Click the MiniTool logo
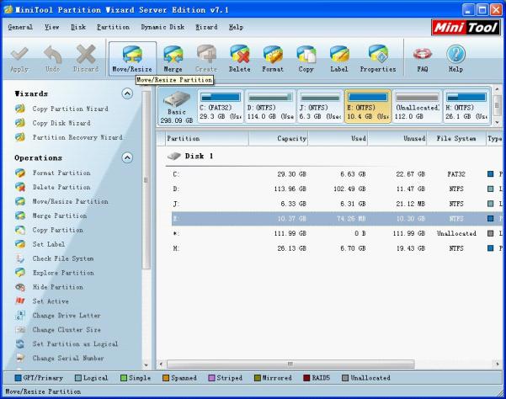The image size is (506, 399). tap(466, 28)
